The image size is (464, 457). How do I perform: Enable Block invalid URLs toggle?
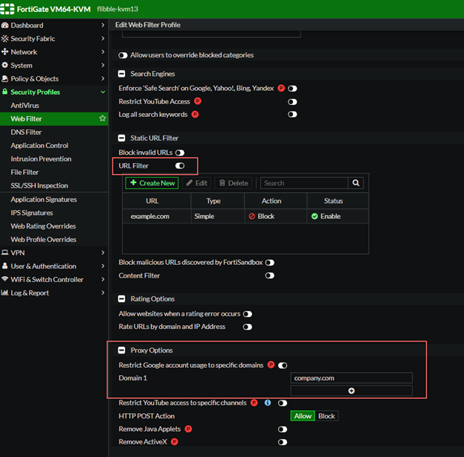(x=179, y=153)
